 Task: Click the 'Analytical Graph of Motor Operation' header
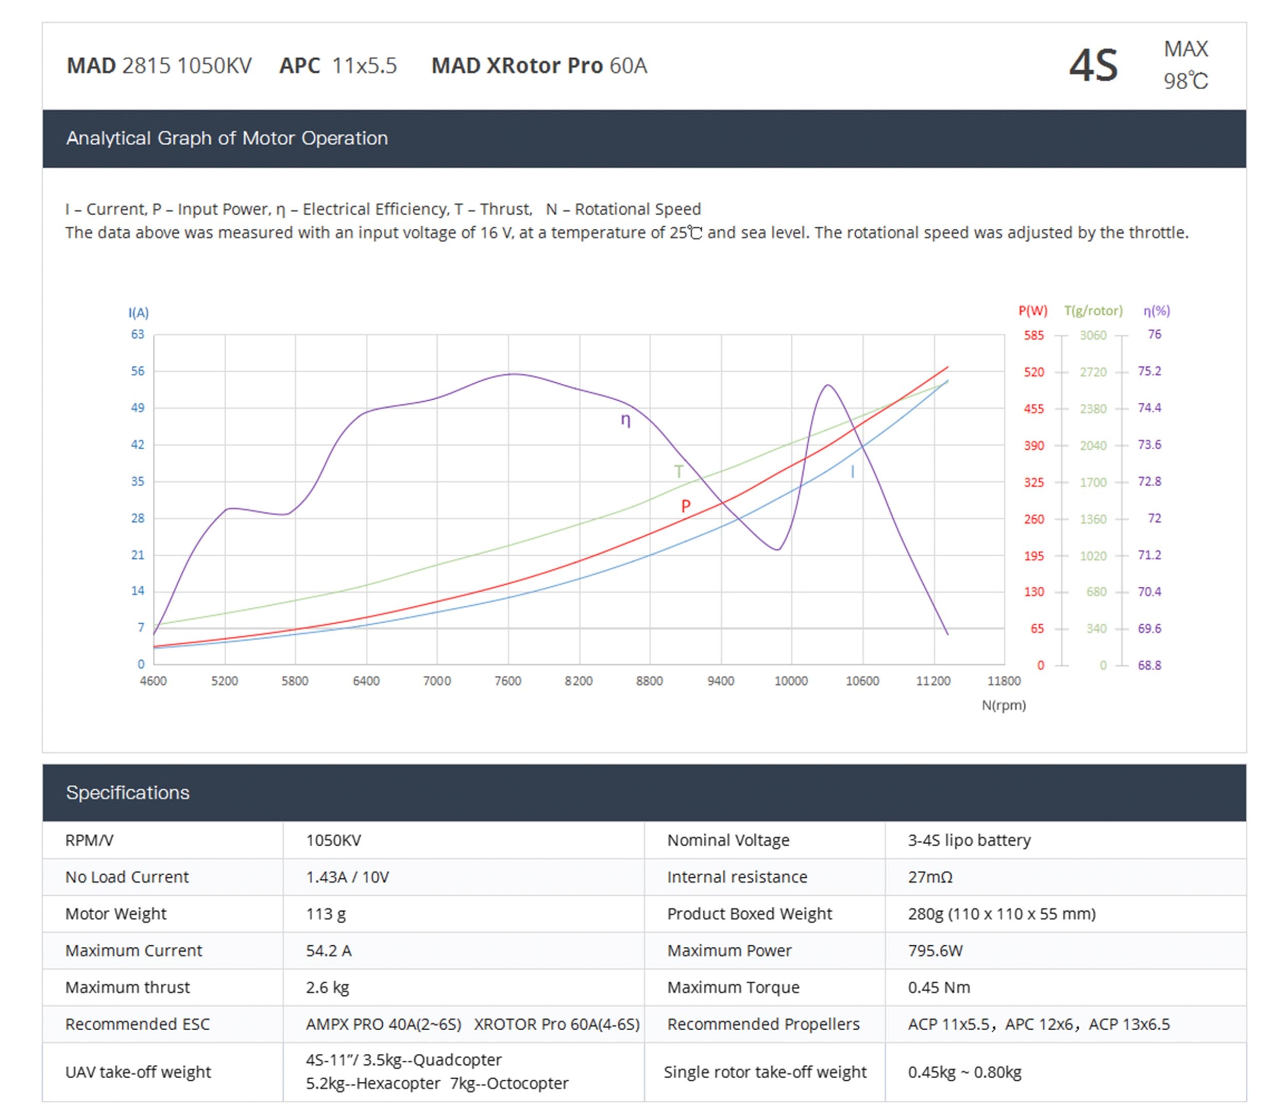click(227, 138)
